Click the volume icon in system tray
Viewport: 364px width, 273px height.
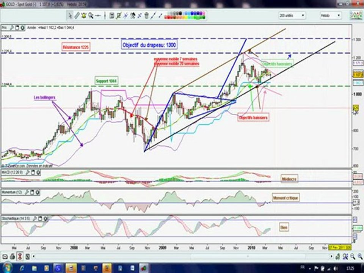[336, 268]
